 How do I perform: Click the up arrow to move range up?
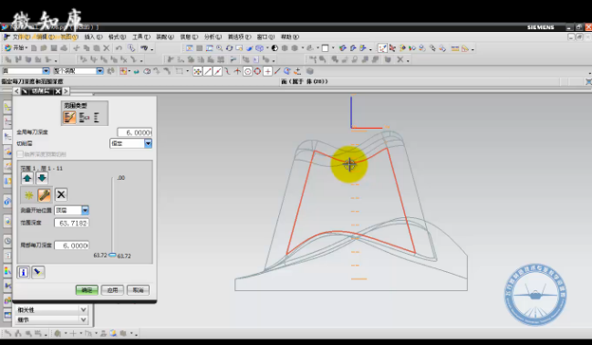click(x=27, y=178)
